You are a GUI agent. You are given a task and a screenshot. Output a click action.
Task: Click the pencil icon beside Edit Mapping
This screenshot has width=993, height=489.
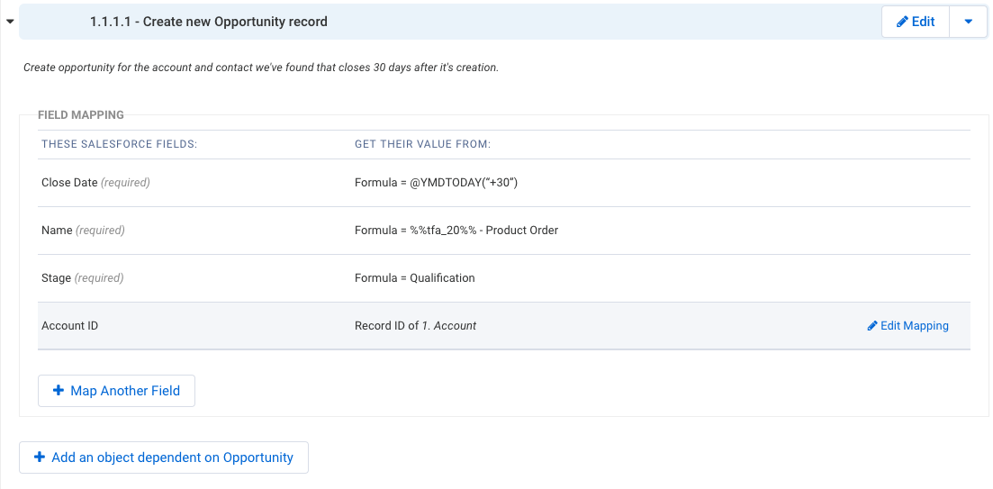coord(872,326)
